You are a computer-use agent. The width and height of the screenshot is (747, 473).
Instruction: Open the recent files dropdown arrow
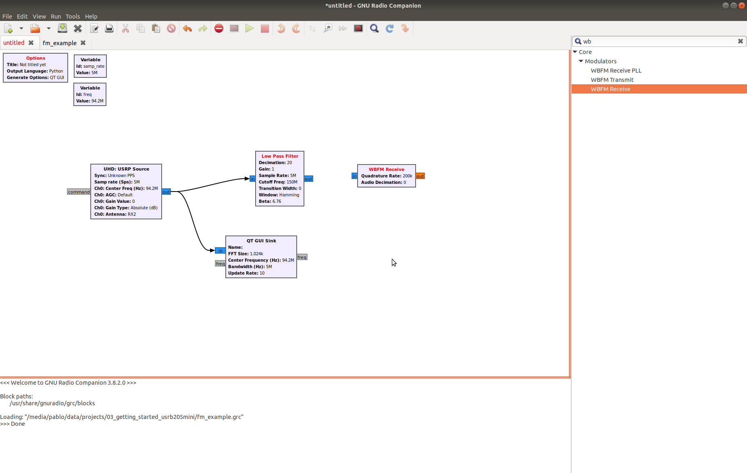49,29
